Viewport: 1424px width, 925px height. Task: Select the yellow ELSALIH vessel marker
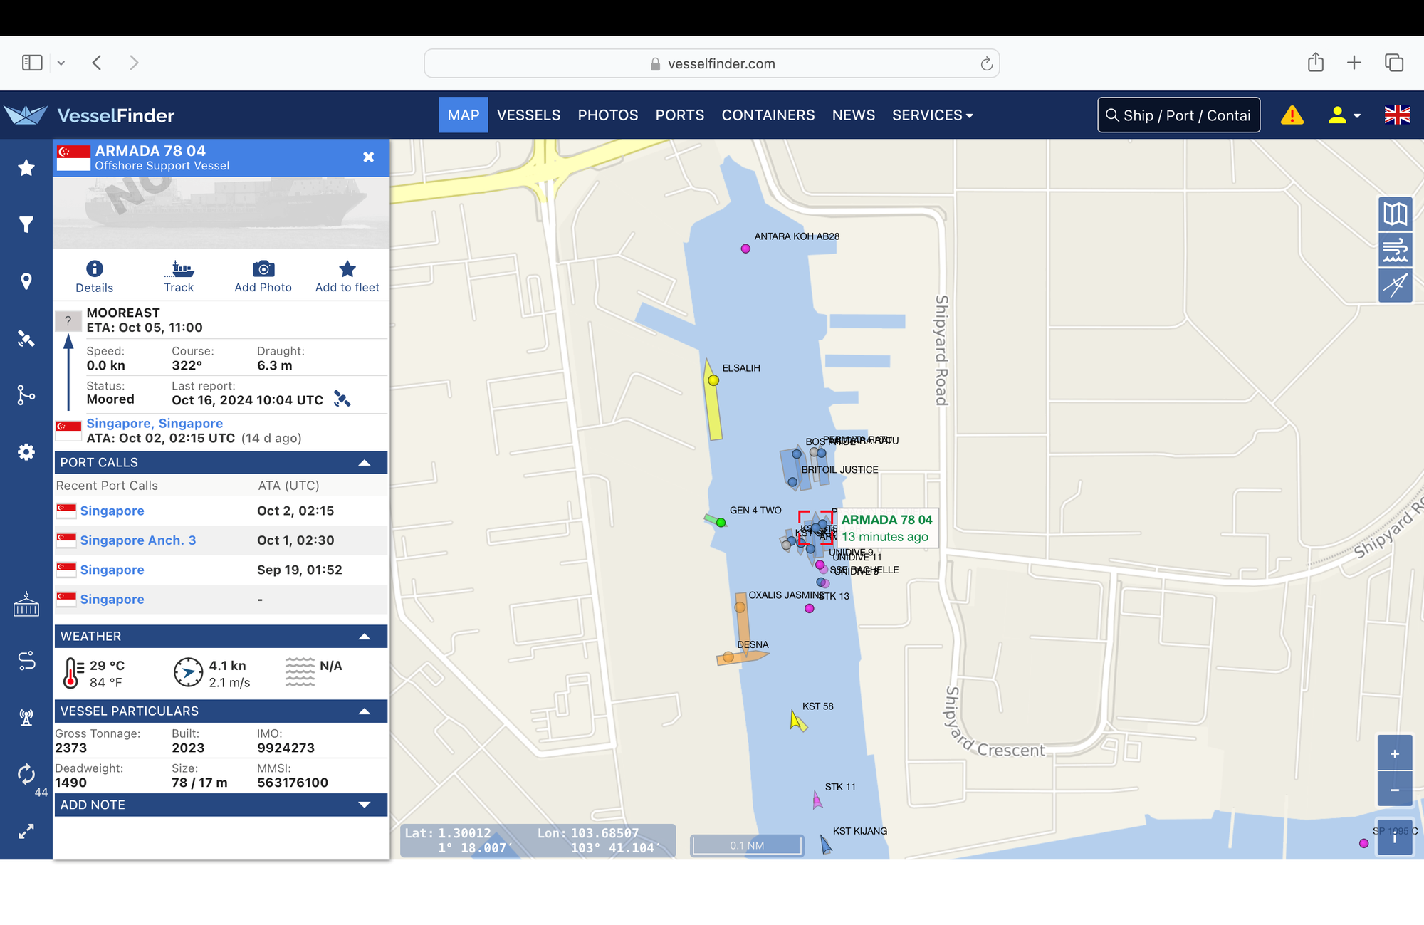click(x=713, y=381)
